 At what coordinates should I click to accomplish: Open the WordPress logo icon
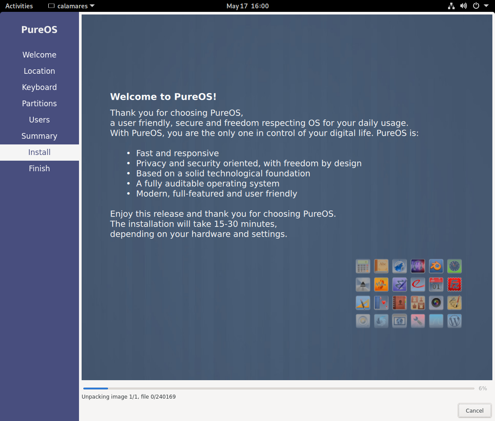[455, 321]
